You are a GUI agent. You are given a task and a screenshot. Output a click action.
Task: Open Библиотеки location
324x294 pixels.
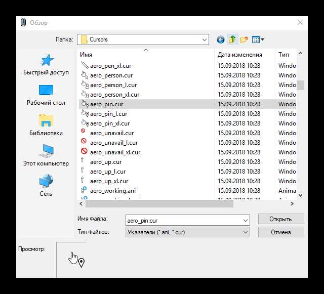(x=46, y=125)
